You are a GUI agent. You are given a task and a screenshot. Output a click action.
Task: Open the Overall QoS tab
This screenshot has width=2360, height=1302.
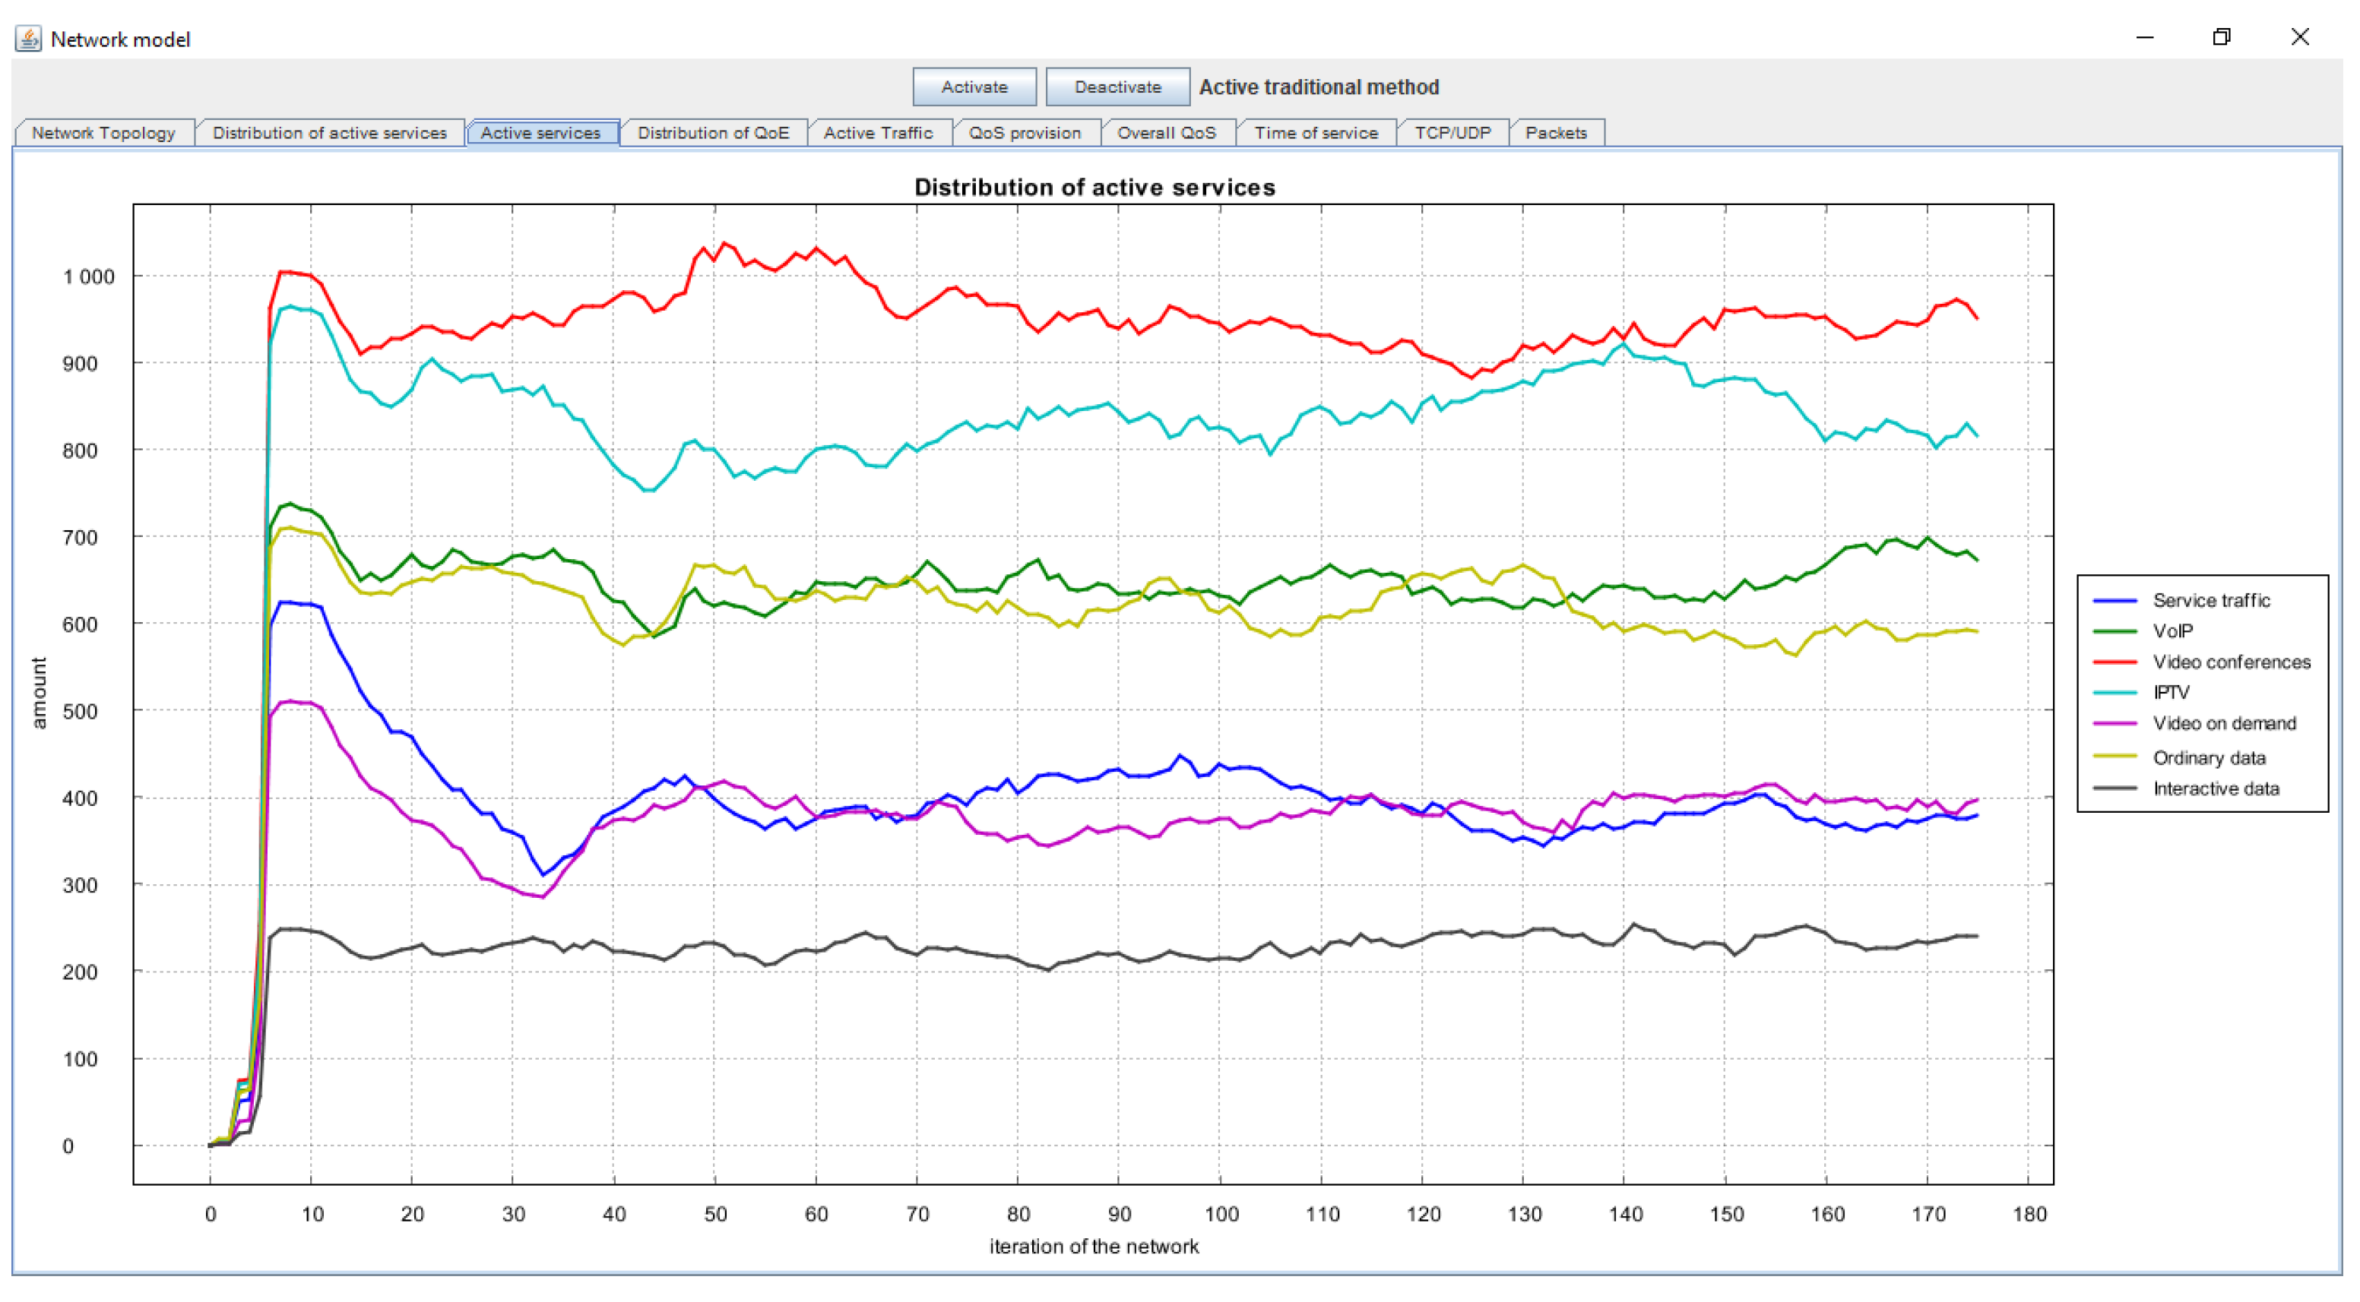click(x=1166, y=133)
